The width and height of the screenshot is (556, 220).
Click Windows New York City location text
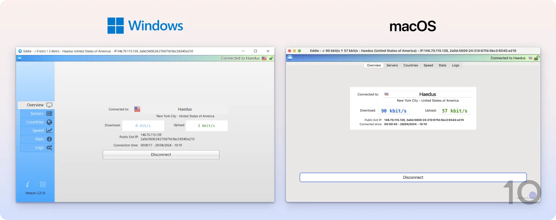(185, 116)
